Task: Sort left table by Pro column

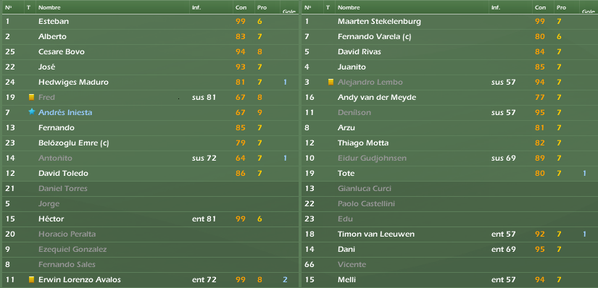Action: (262, 8)
